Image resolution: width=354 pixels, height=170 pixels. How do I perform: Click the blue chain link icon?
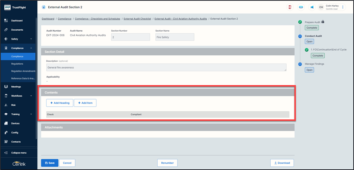300,7
